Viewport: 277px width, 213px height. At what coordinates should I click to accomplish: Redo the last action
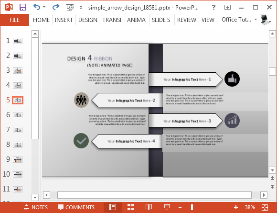[56, 7]
